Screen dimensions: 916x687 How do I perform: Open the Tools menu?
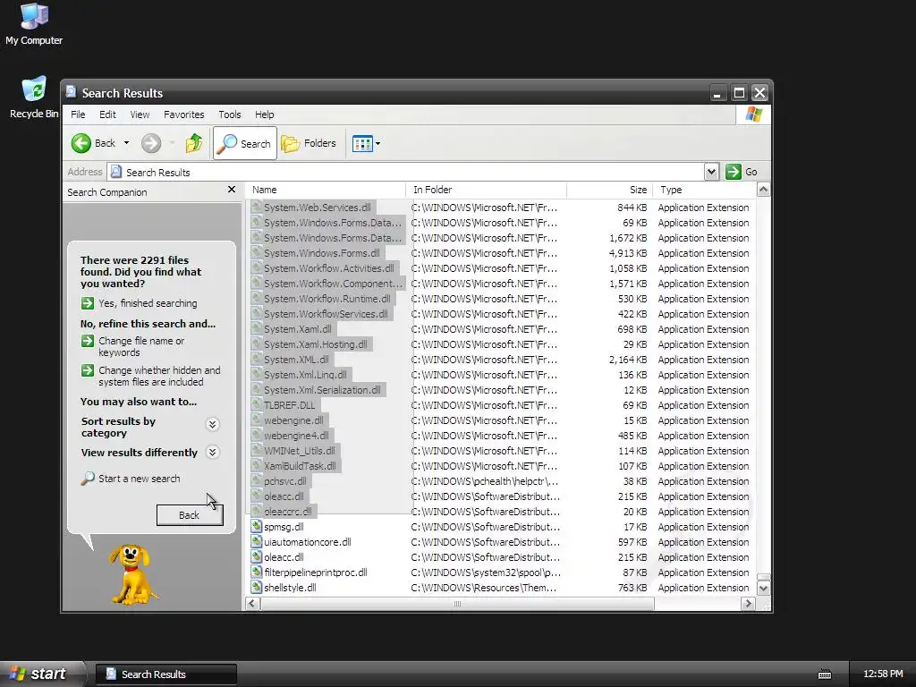click(230, 114)
